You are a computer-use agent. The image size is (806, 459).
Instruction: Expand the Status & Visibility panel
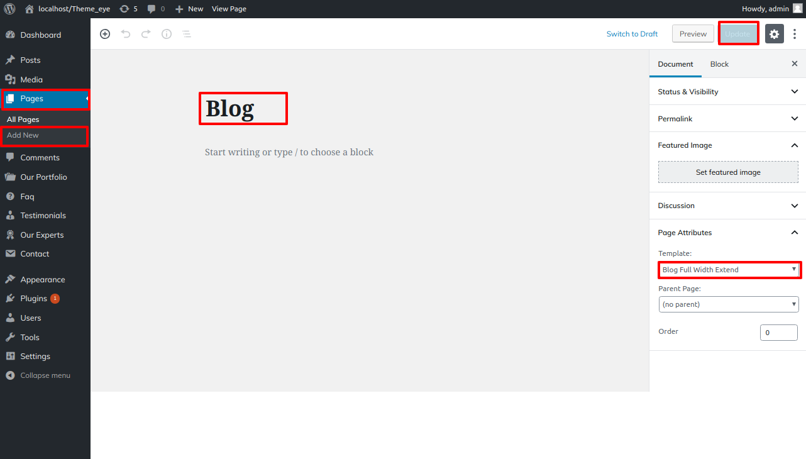[x=727, y=91]
